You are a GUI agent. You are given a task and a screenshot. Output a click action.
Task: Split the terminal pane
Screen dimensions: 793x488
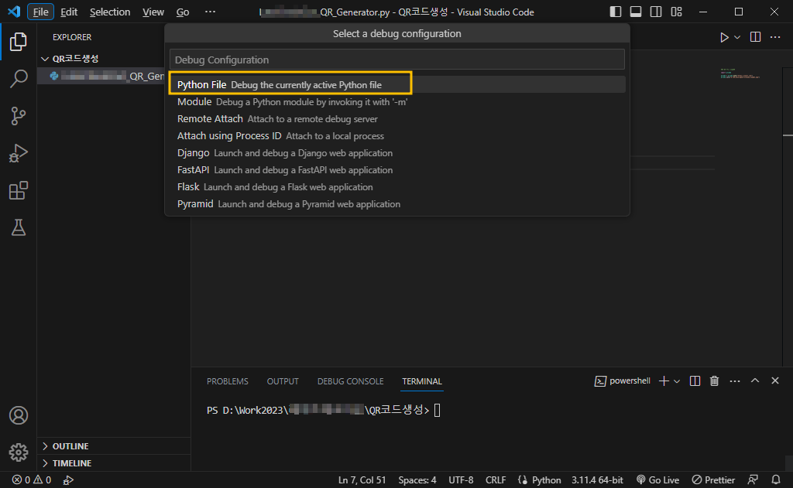(x=695, y=381)
